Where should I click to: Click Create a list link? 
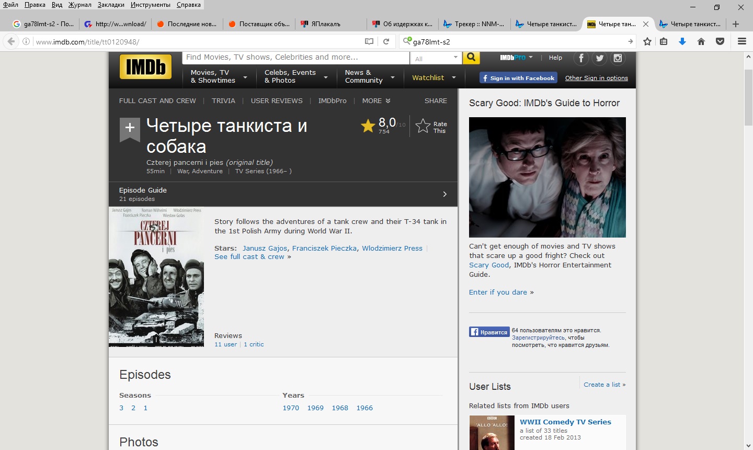pos(602,385)
